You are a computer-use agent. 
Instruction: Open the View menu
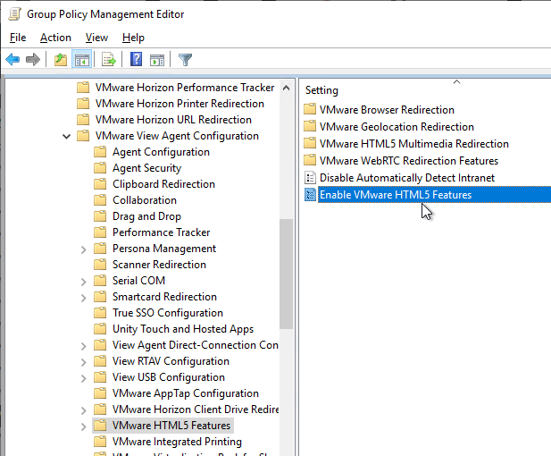[96, 38]
